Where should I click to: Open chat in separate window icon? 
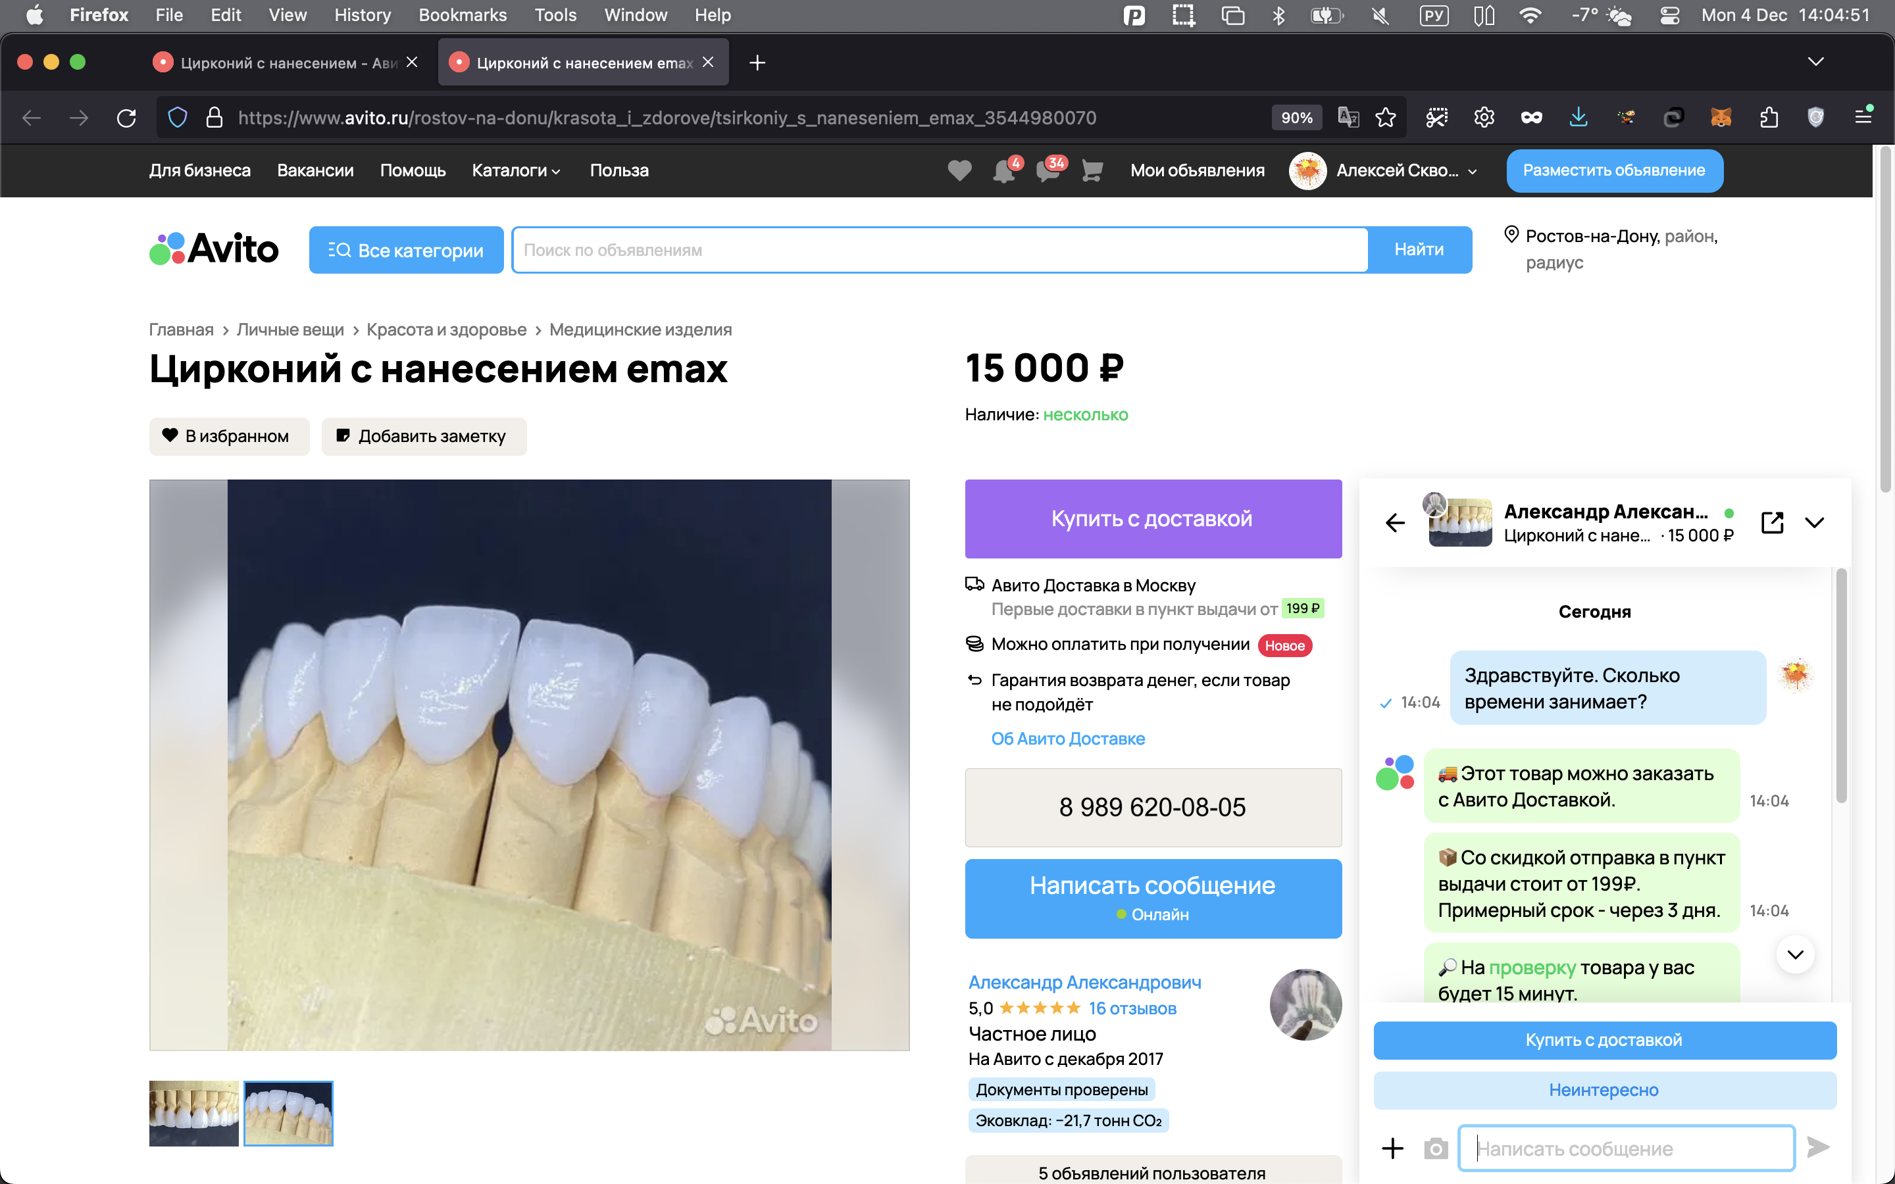click(x=1772, y=522)
